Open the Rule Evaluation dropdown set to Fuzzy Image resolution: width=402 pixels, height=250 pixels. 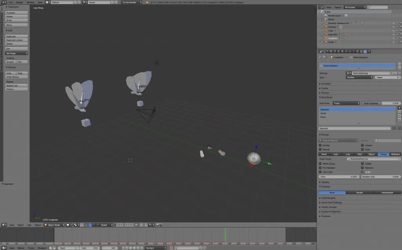coord(345,103)
